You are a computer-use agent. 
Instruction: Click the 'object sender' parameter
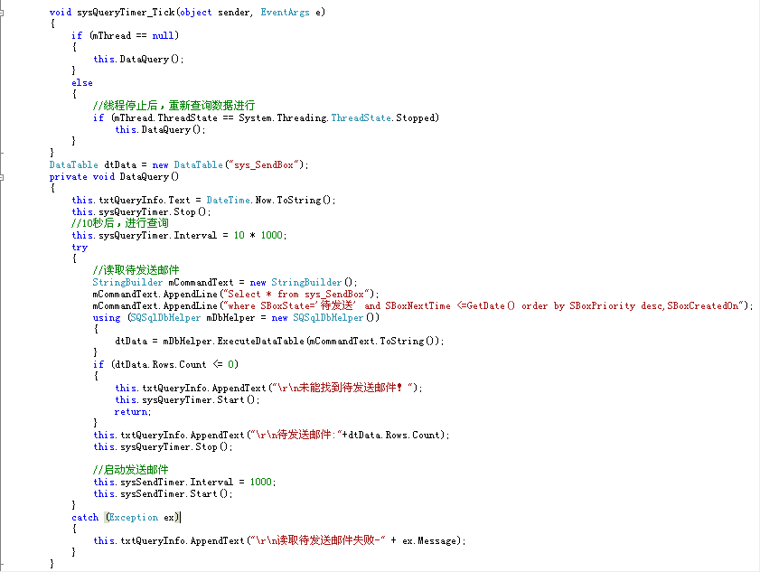click(215, 12)
